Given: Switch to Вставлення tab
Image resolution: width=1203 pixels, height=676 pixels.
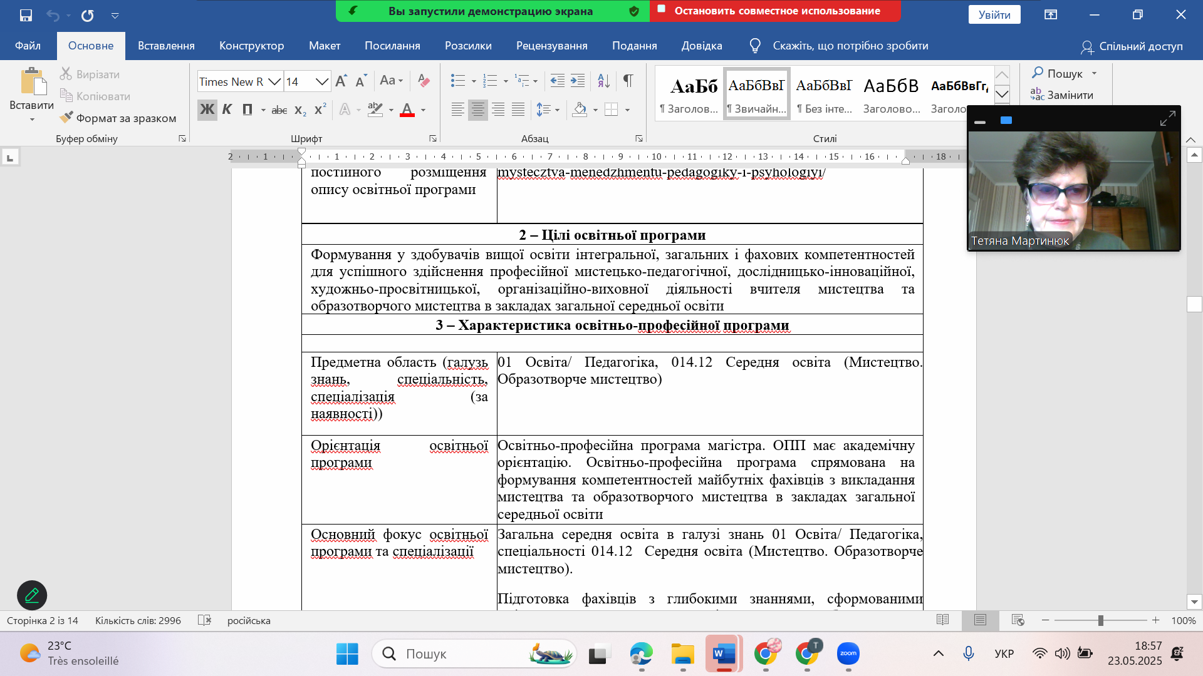Looking at the screenshot, I should (166, 46).
